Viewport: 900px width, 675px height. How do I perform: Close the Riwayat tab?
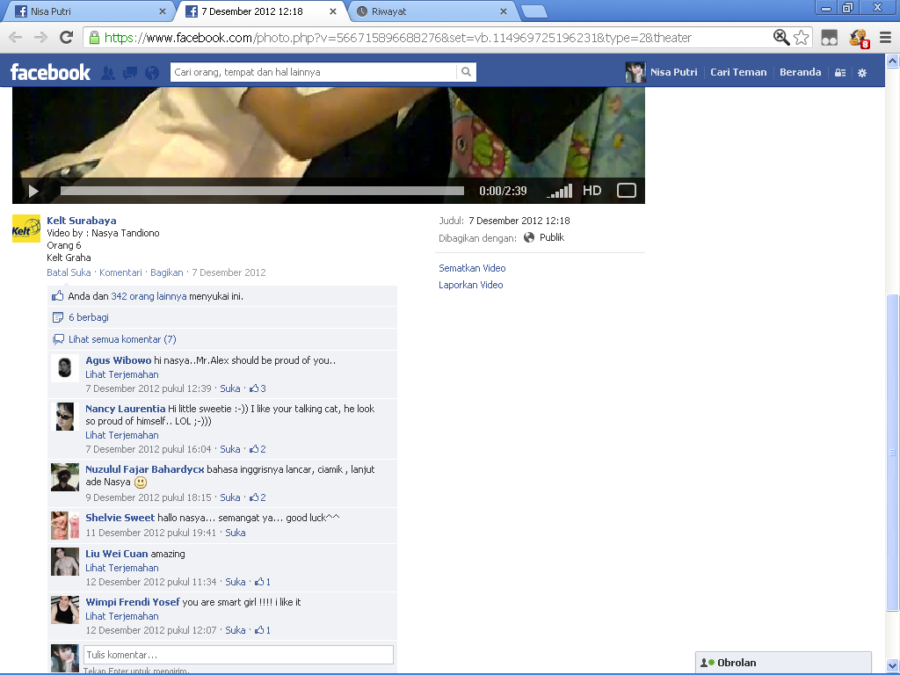tap(504, 11)
